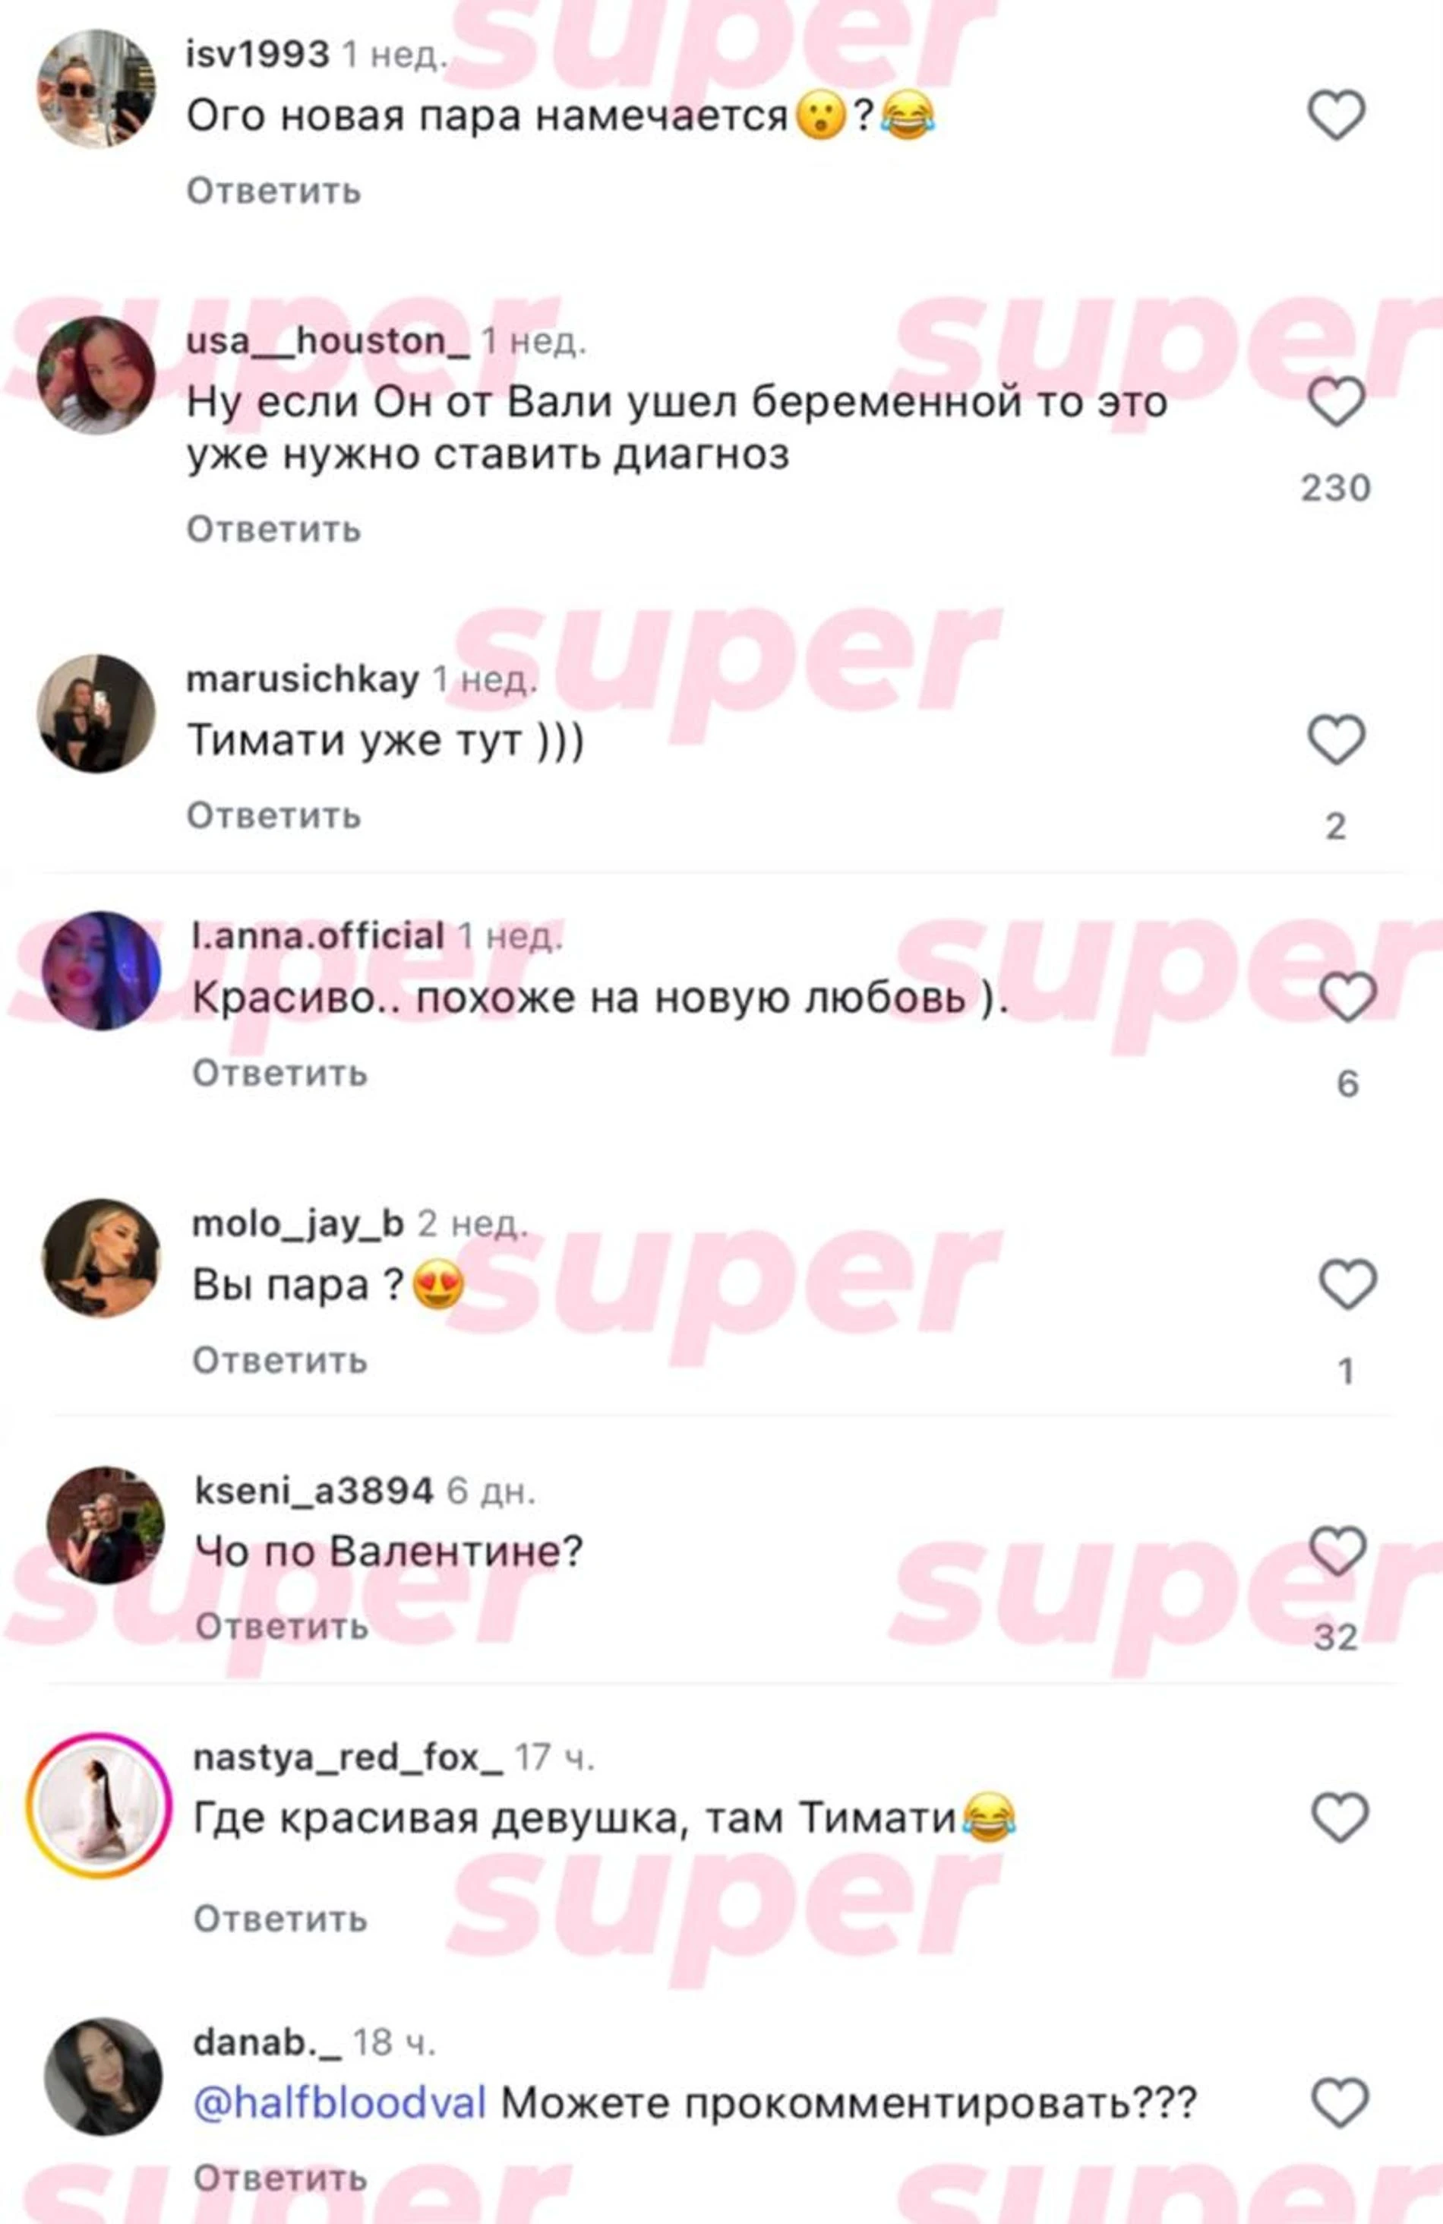
Task: Click Ответить under l.anna.official's comment
Action: tap(279, 1074)
